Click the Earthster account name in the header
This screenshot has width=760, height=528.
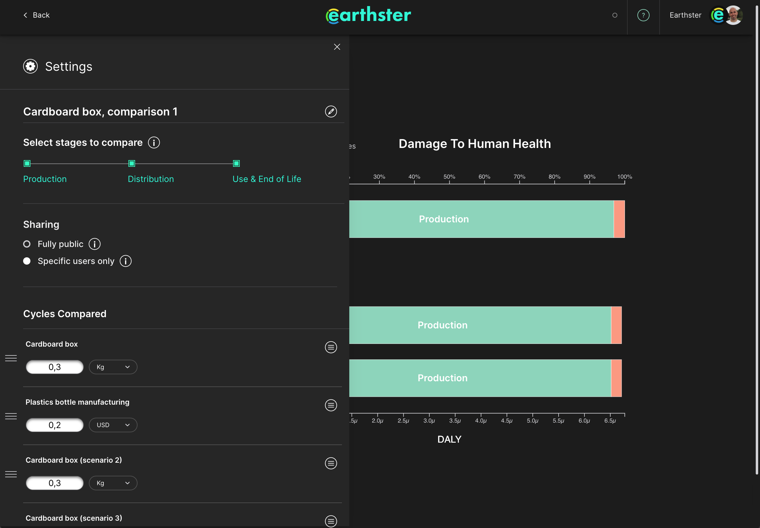tap(685, 15)
